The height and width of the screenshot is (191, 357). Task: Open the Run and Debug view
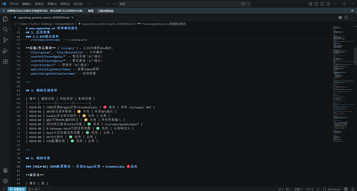(x=5, y=51)
